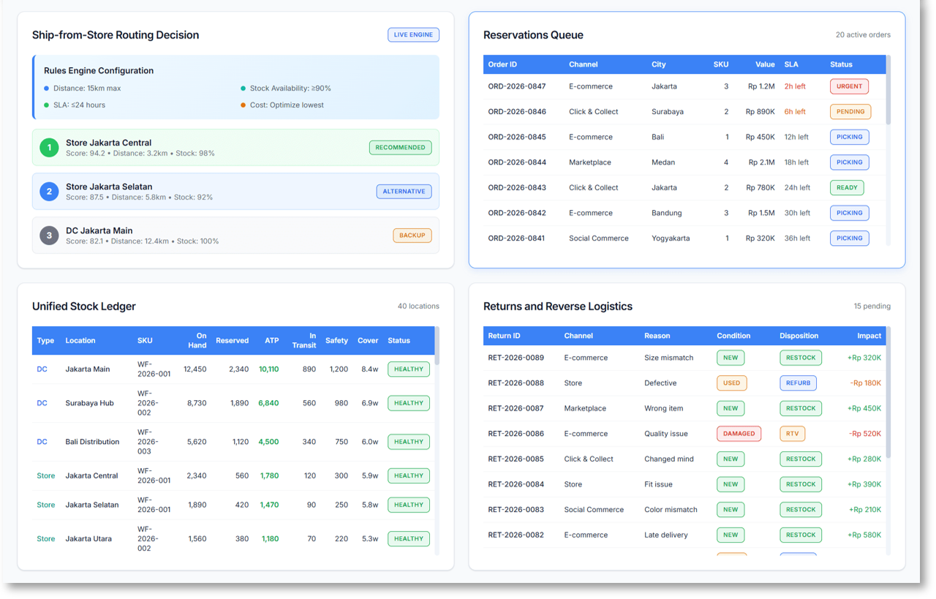
Task: Click the RTV disposition badge
Action: tap(792, 434)
